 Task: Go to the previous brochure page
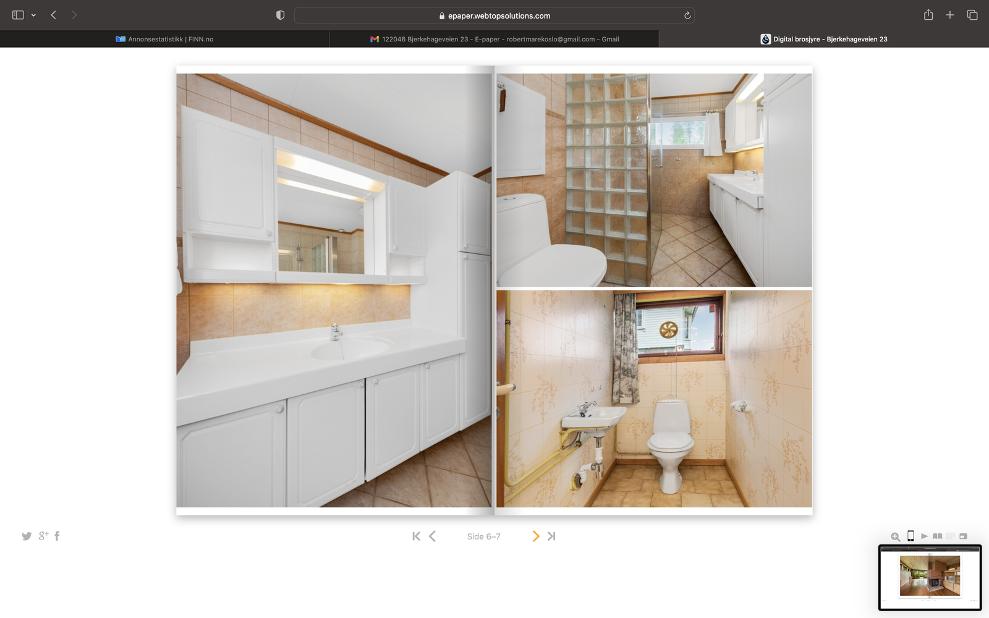(433, 536)
